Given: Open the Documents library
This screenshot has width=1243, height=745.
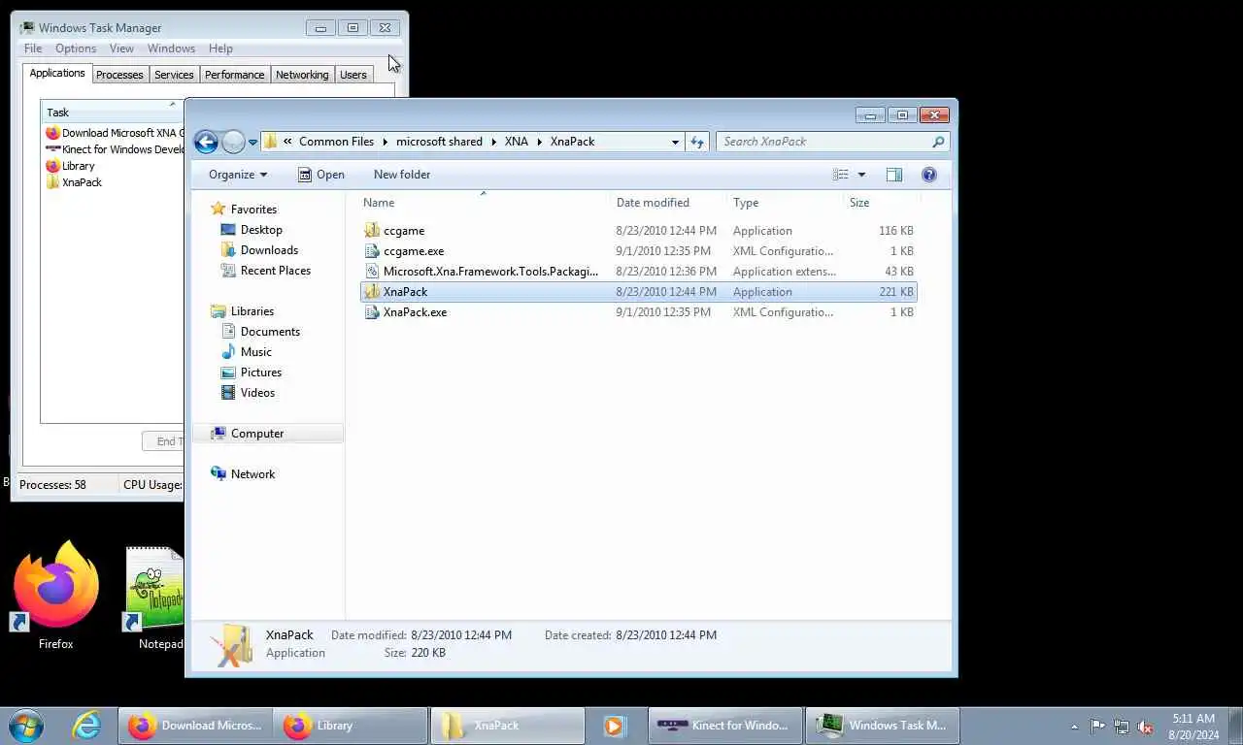Looking at the screenshot, I should pos(270,332).
